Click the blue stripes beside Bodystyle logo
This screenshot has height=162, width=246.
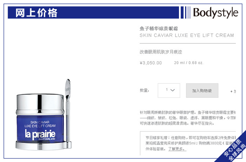185,12
